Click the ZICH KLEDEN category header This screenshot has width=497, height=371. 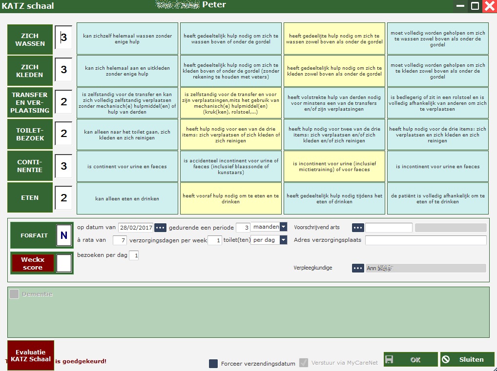coord(30,71)
